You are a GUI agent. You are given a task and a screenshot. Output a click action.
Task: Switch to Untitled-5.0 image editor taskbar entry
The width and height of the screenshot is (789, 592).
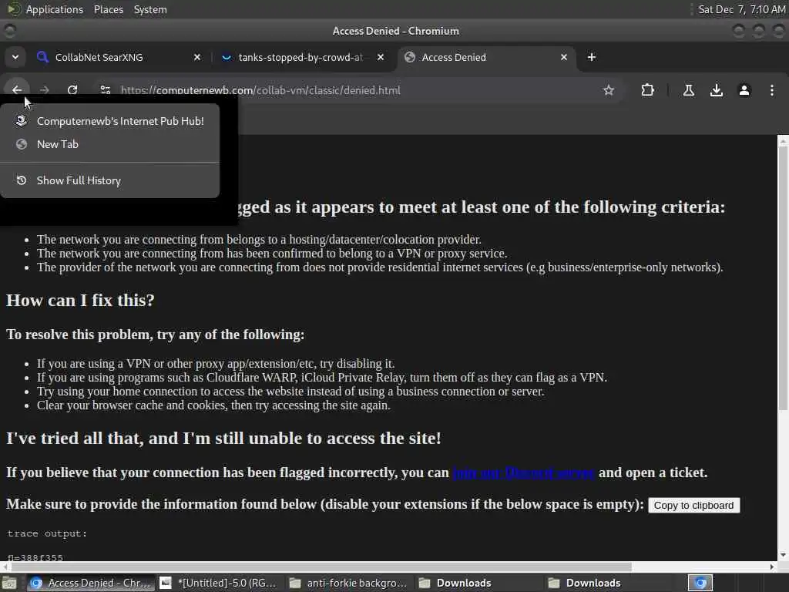pos(220,583)
